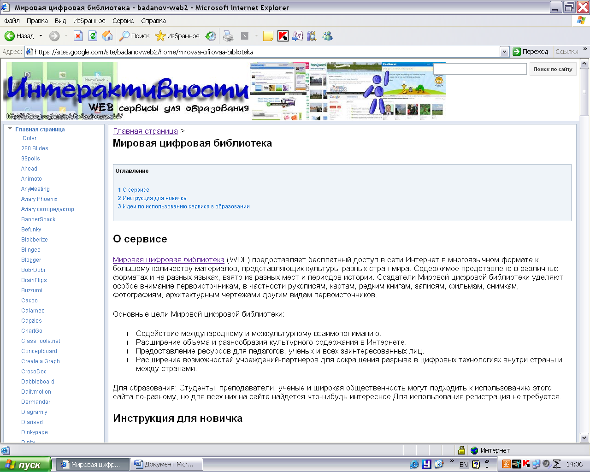590x472 pixels.
Task: Click the Stop loading icon
Action: tap(78, 36)
